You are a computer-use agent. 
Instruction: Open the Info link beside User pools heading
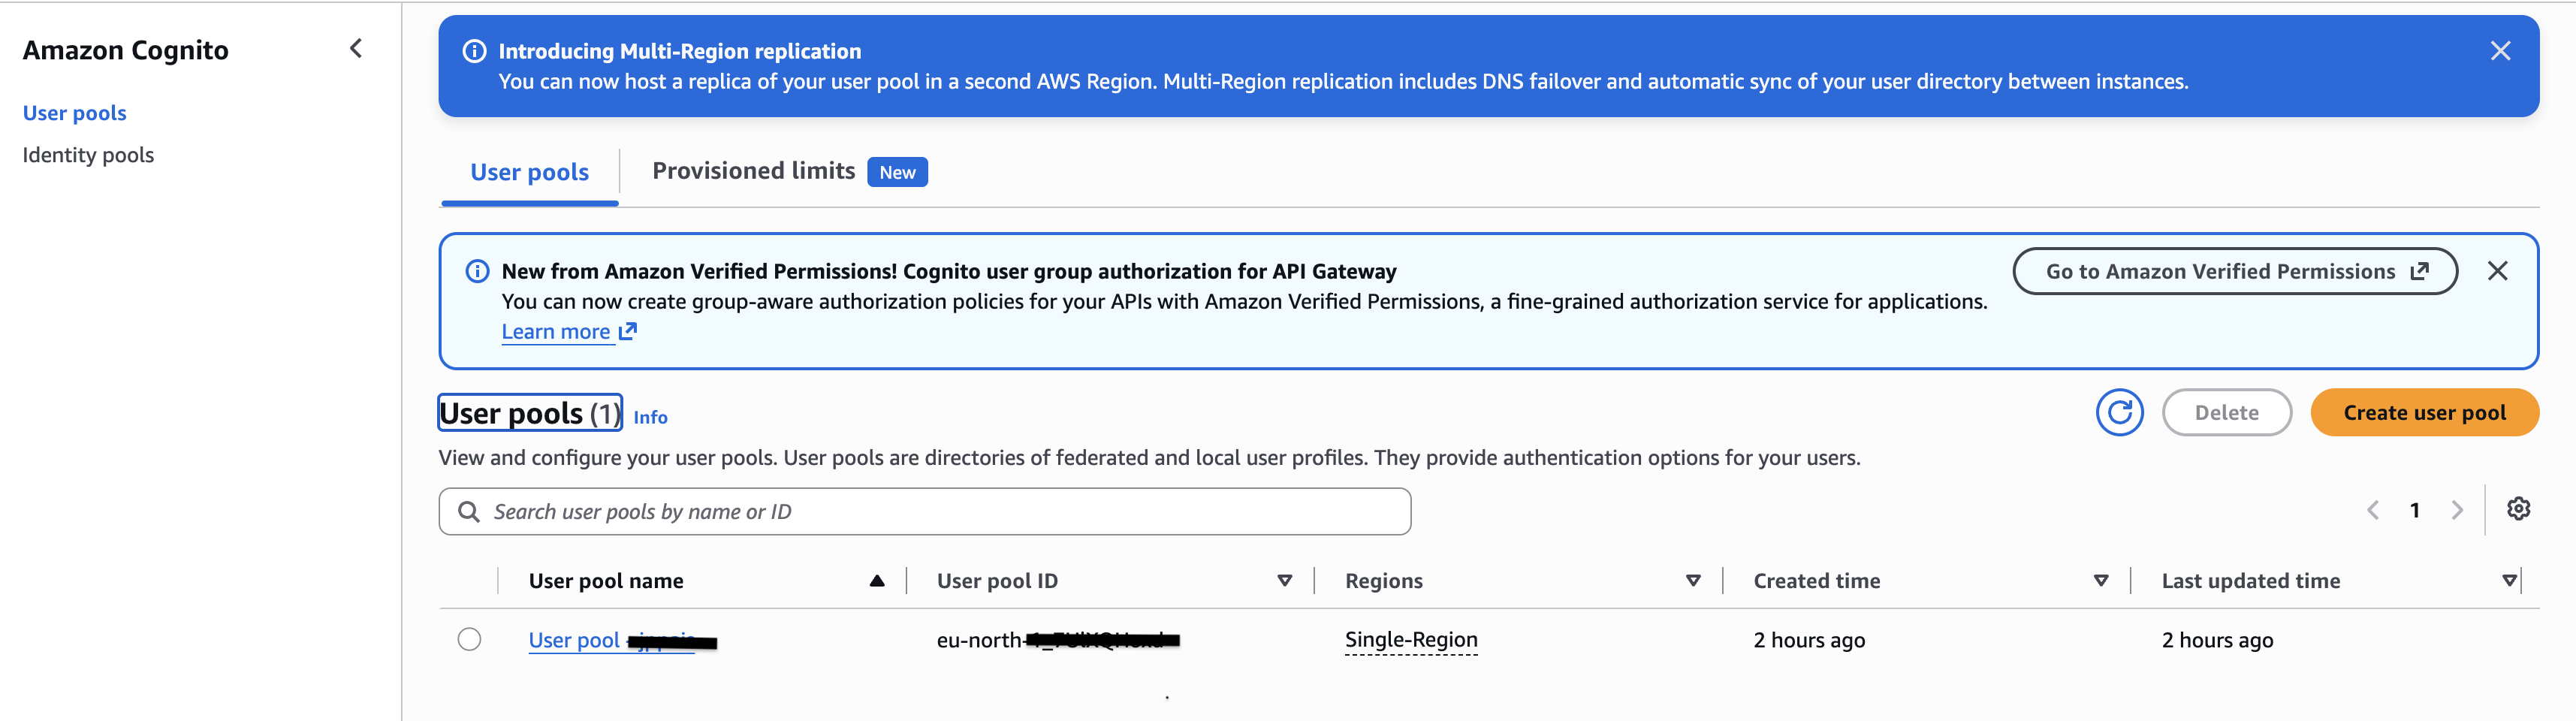[650, 418]
